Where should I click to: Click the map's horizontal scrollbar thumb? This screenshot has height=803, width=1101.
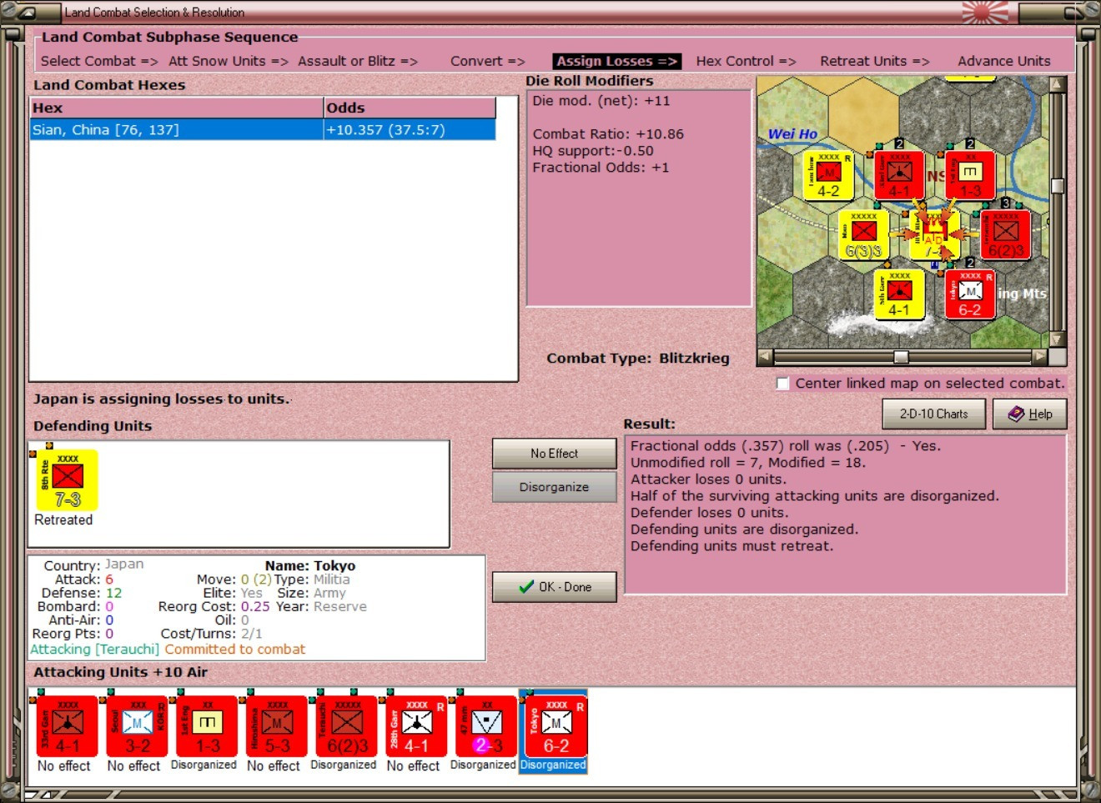[x=901, y=357]
